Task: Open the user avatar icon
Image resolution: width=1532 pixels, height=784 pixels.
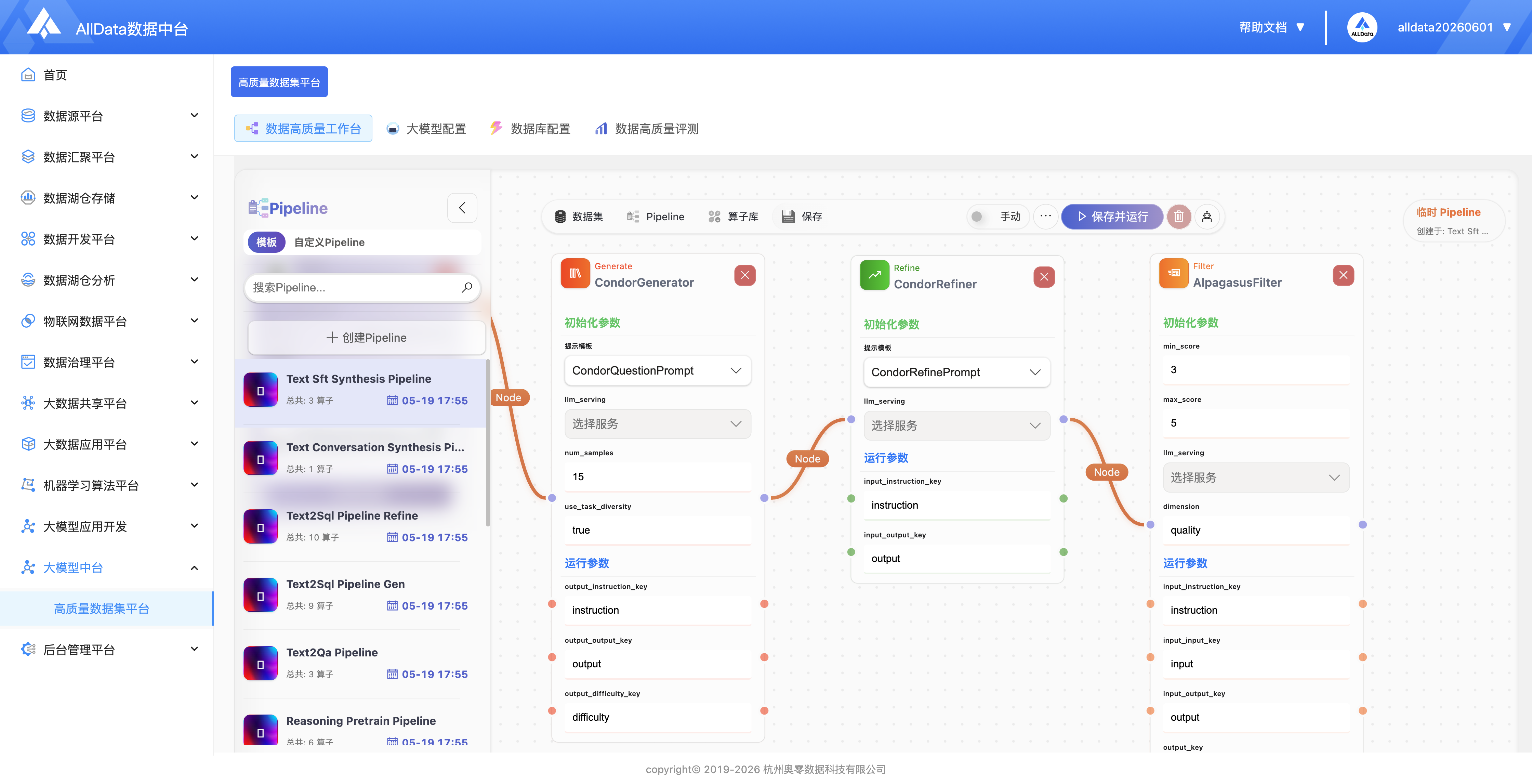Action: (x=1362, y=27)
